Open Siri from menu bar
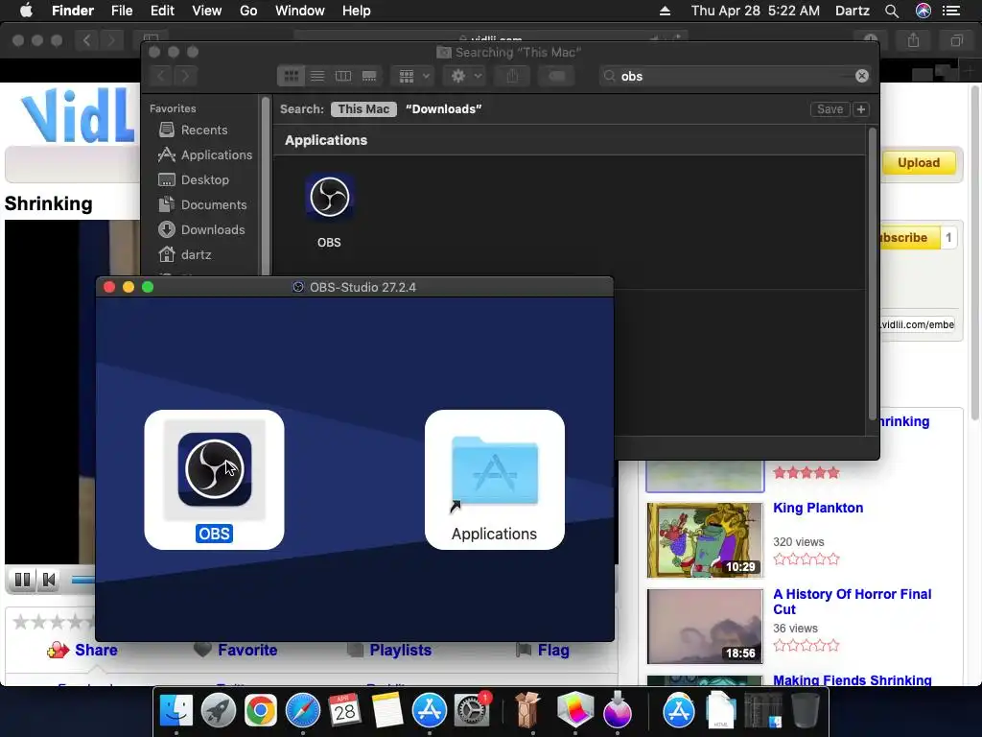The width and height of the screenshot is (982, 737). (x=924, y=11)
